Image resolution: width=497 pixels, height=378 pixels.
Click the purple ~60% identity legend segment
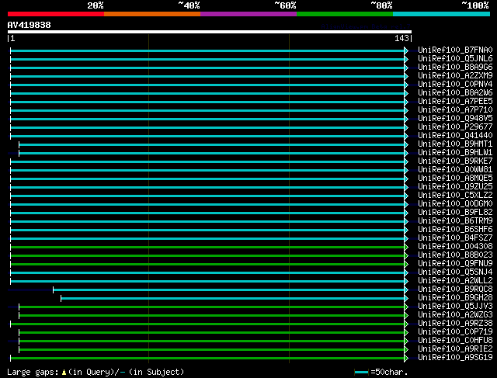(248, 14)
